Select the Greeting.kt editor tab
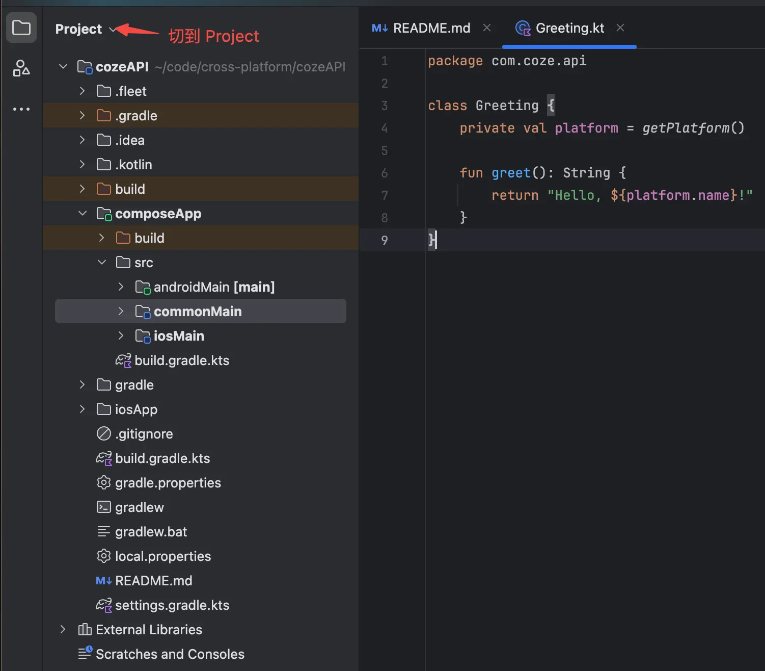Viewport: 765px width, 671px height. pos(569,28)
